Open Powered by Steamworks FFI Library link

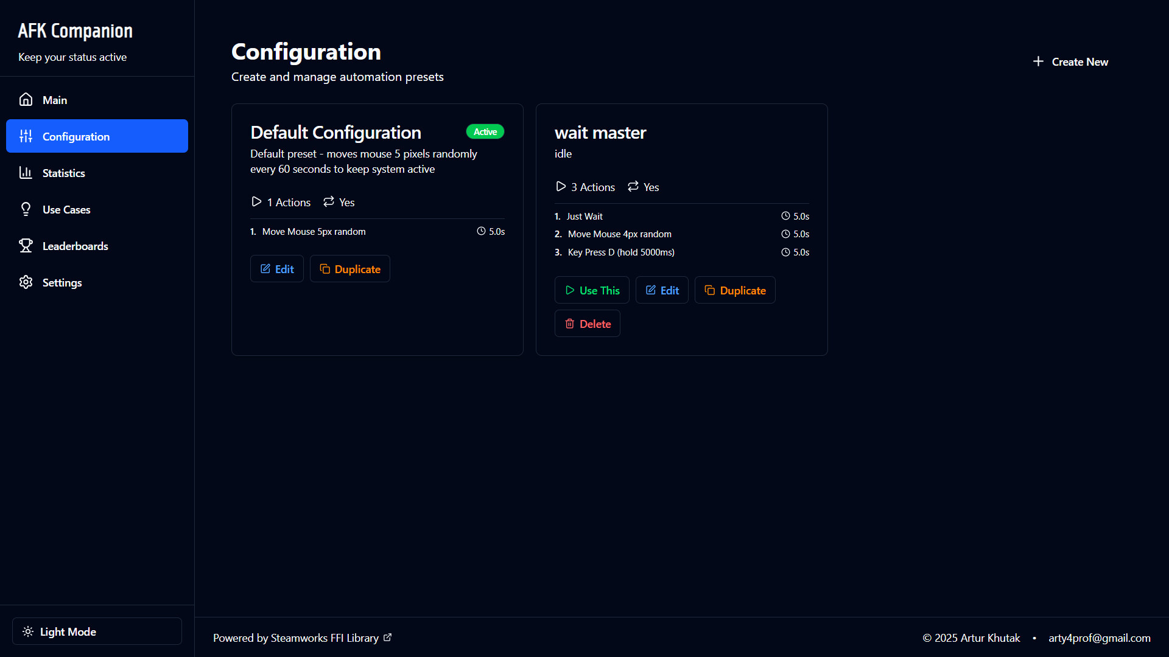coord(296,638)
